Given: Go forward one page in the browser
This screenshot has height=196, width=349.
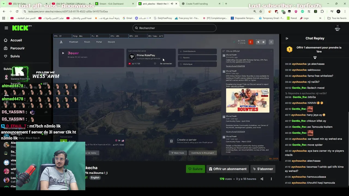Looking at the screenshot, I should (x=10, y=11).
